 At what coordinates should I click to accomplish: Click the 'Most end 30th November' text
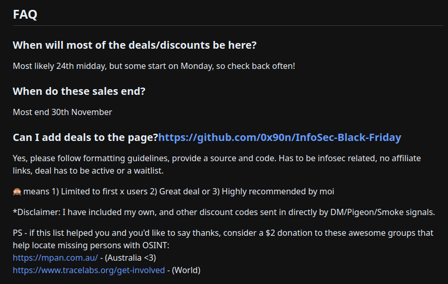point(62,112)
